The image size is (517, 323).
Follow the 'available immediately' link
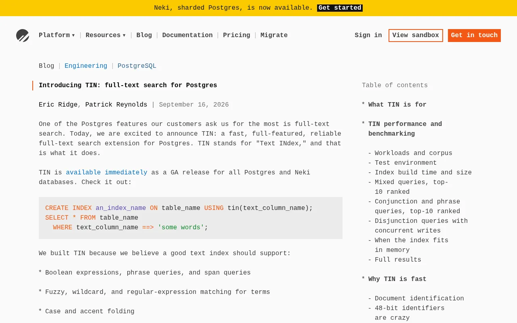107,172
